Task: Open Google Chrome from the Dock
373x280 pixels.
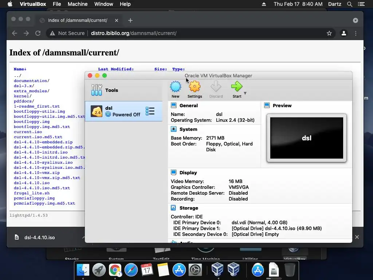Action: click(115, 270)
